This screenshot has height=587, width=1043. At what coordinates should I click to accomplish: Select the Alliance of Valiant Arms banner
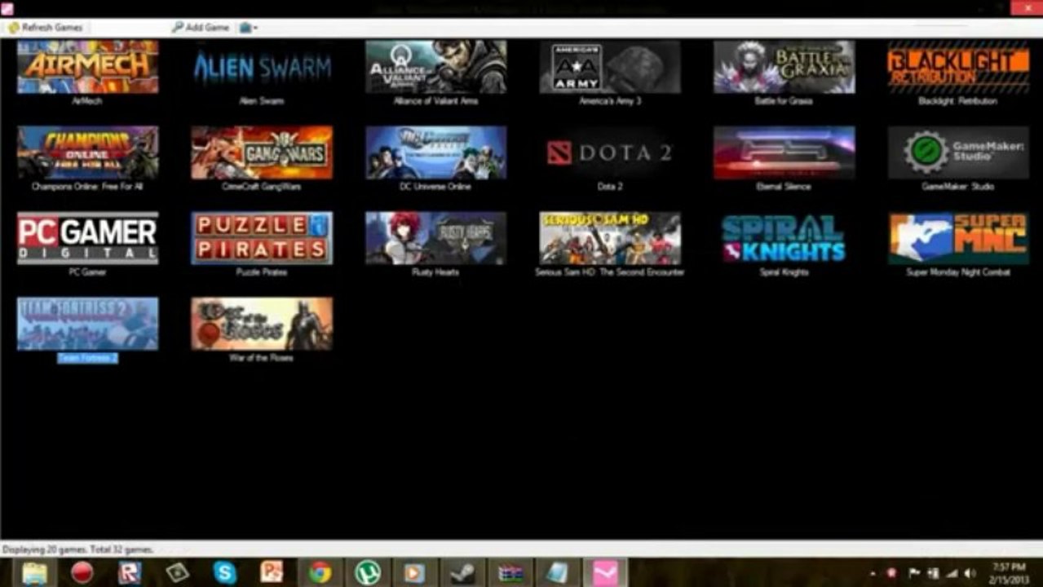435,67
